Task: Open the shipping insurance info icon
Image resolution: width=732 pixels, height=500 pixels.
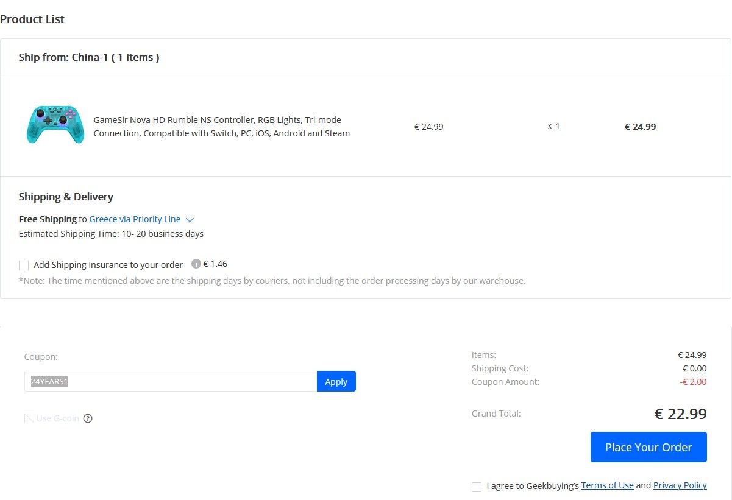Action: click(x=196, y=264)
